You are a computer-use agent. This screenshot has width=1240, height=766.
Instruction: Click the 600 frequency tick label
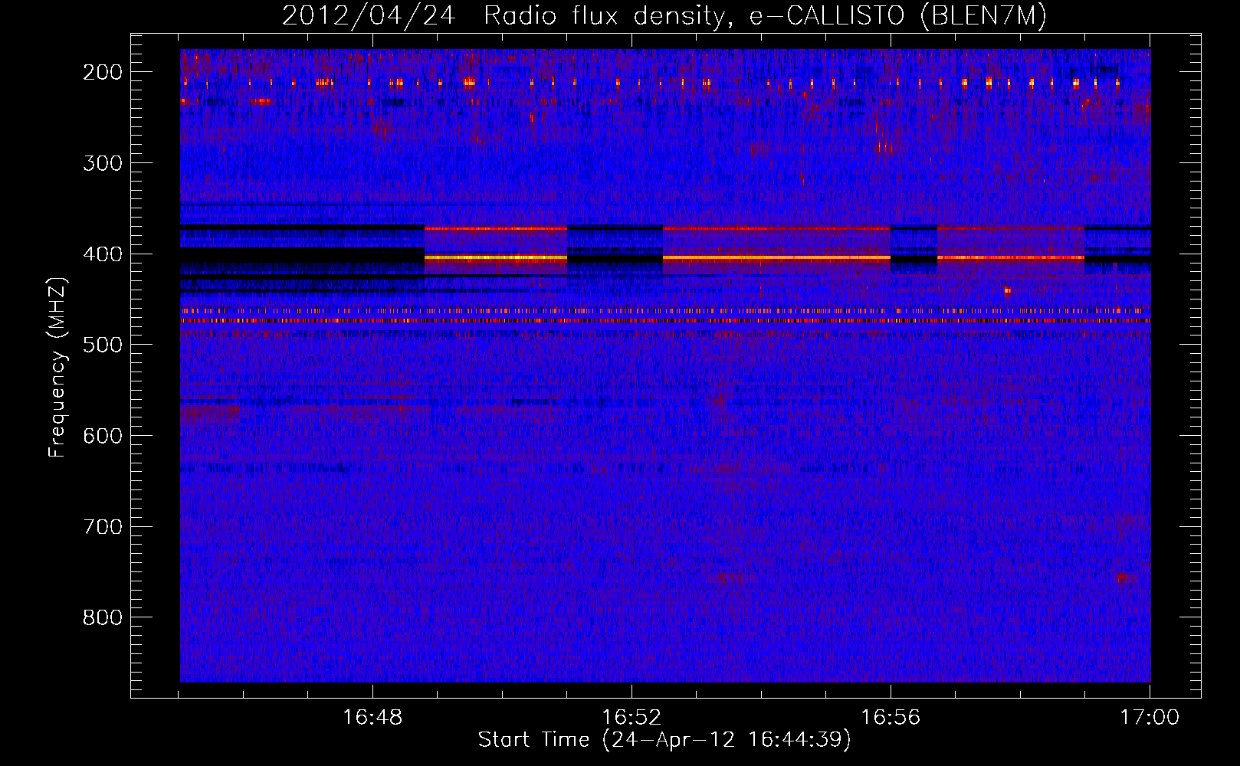click(103, 436)
